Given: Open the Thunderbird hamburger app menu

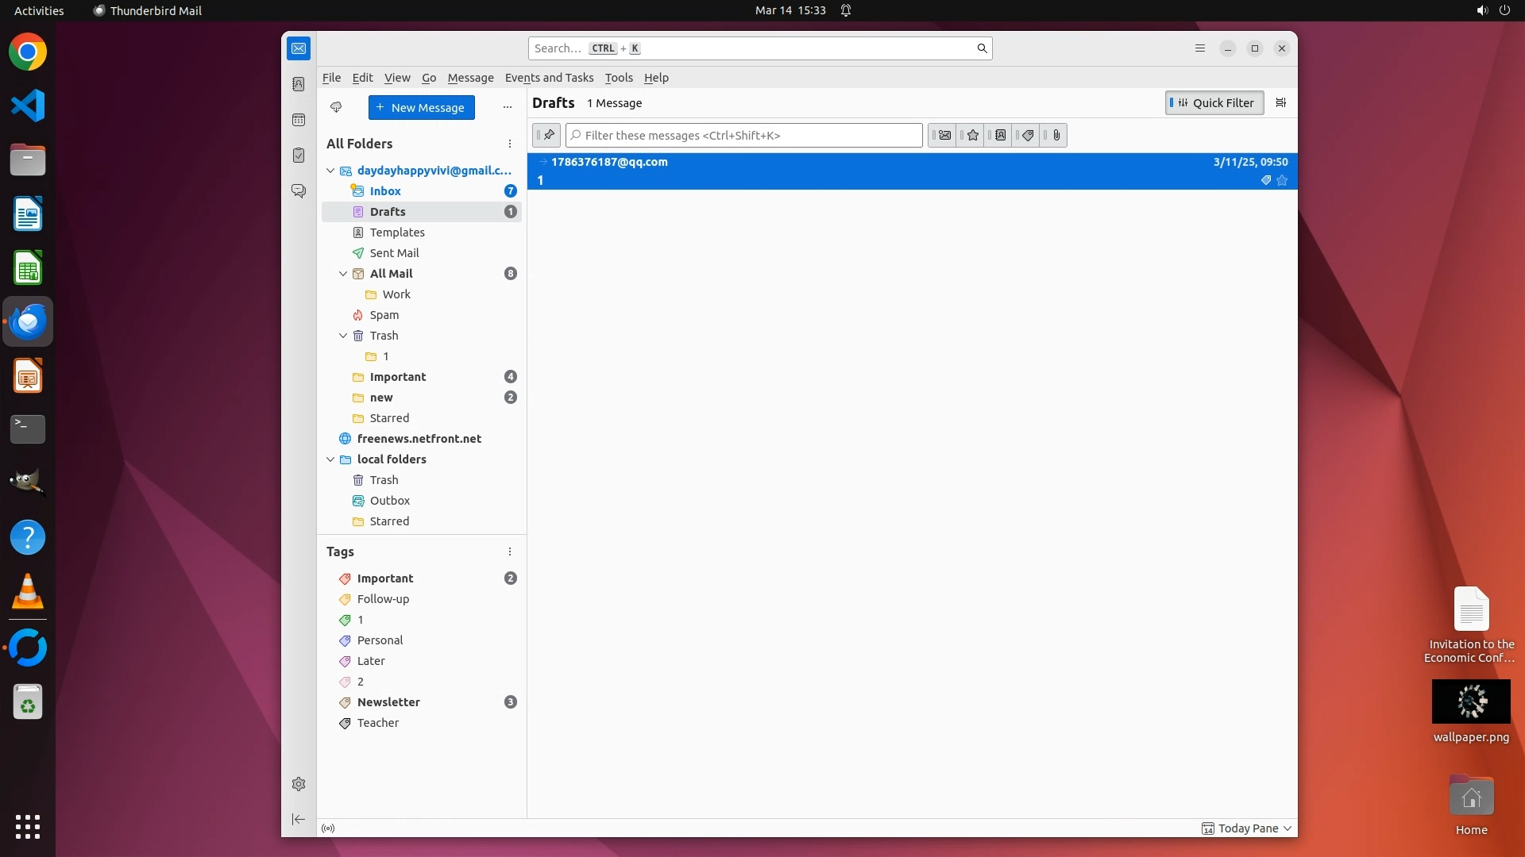Looking at the screenshot, I should (1199, 48).
